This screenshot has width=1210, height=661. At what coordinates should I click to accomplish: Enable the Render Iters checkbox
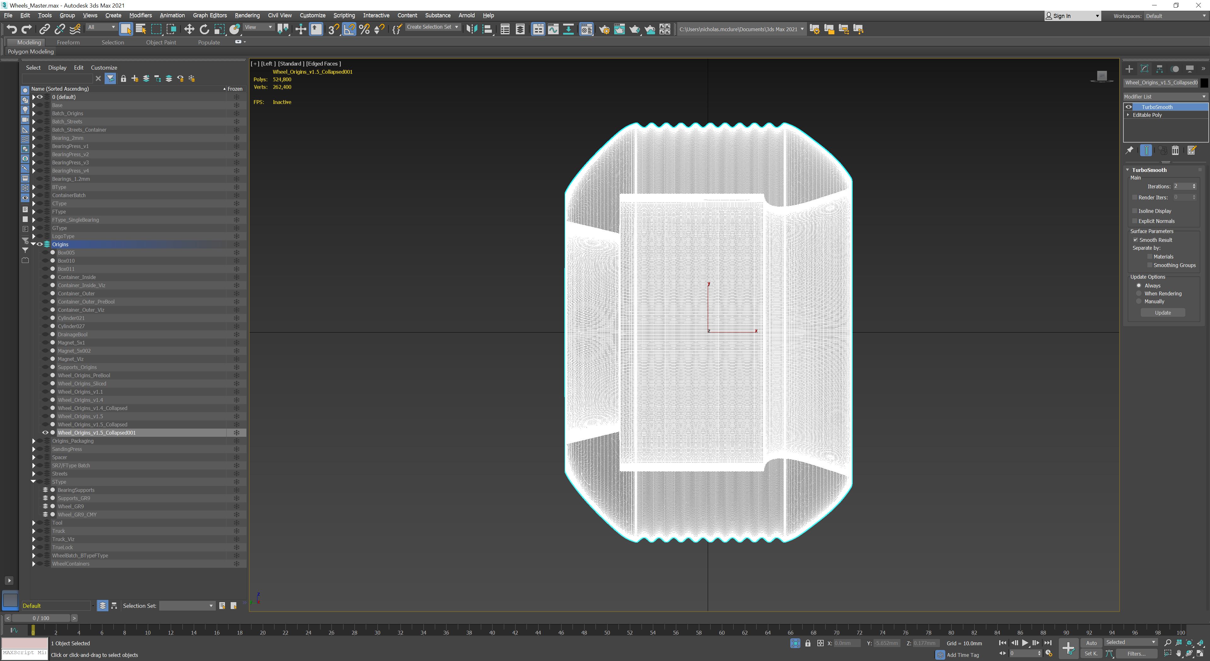coord(1135,197)
